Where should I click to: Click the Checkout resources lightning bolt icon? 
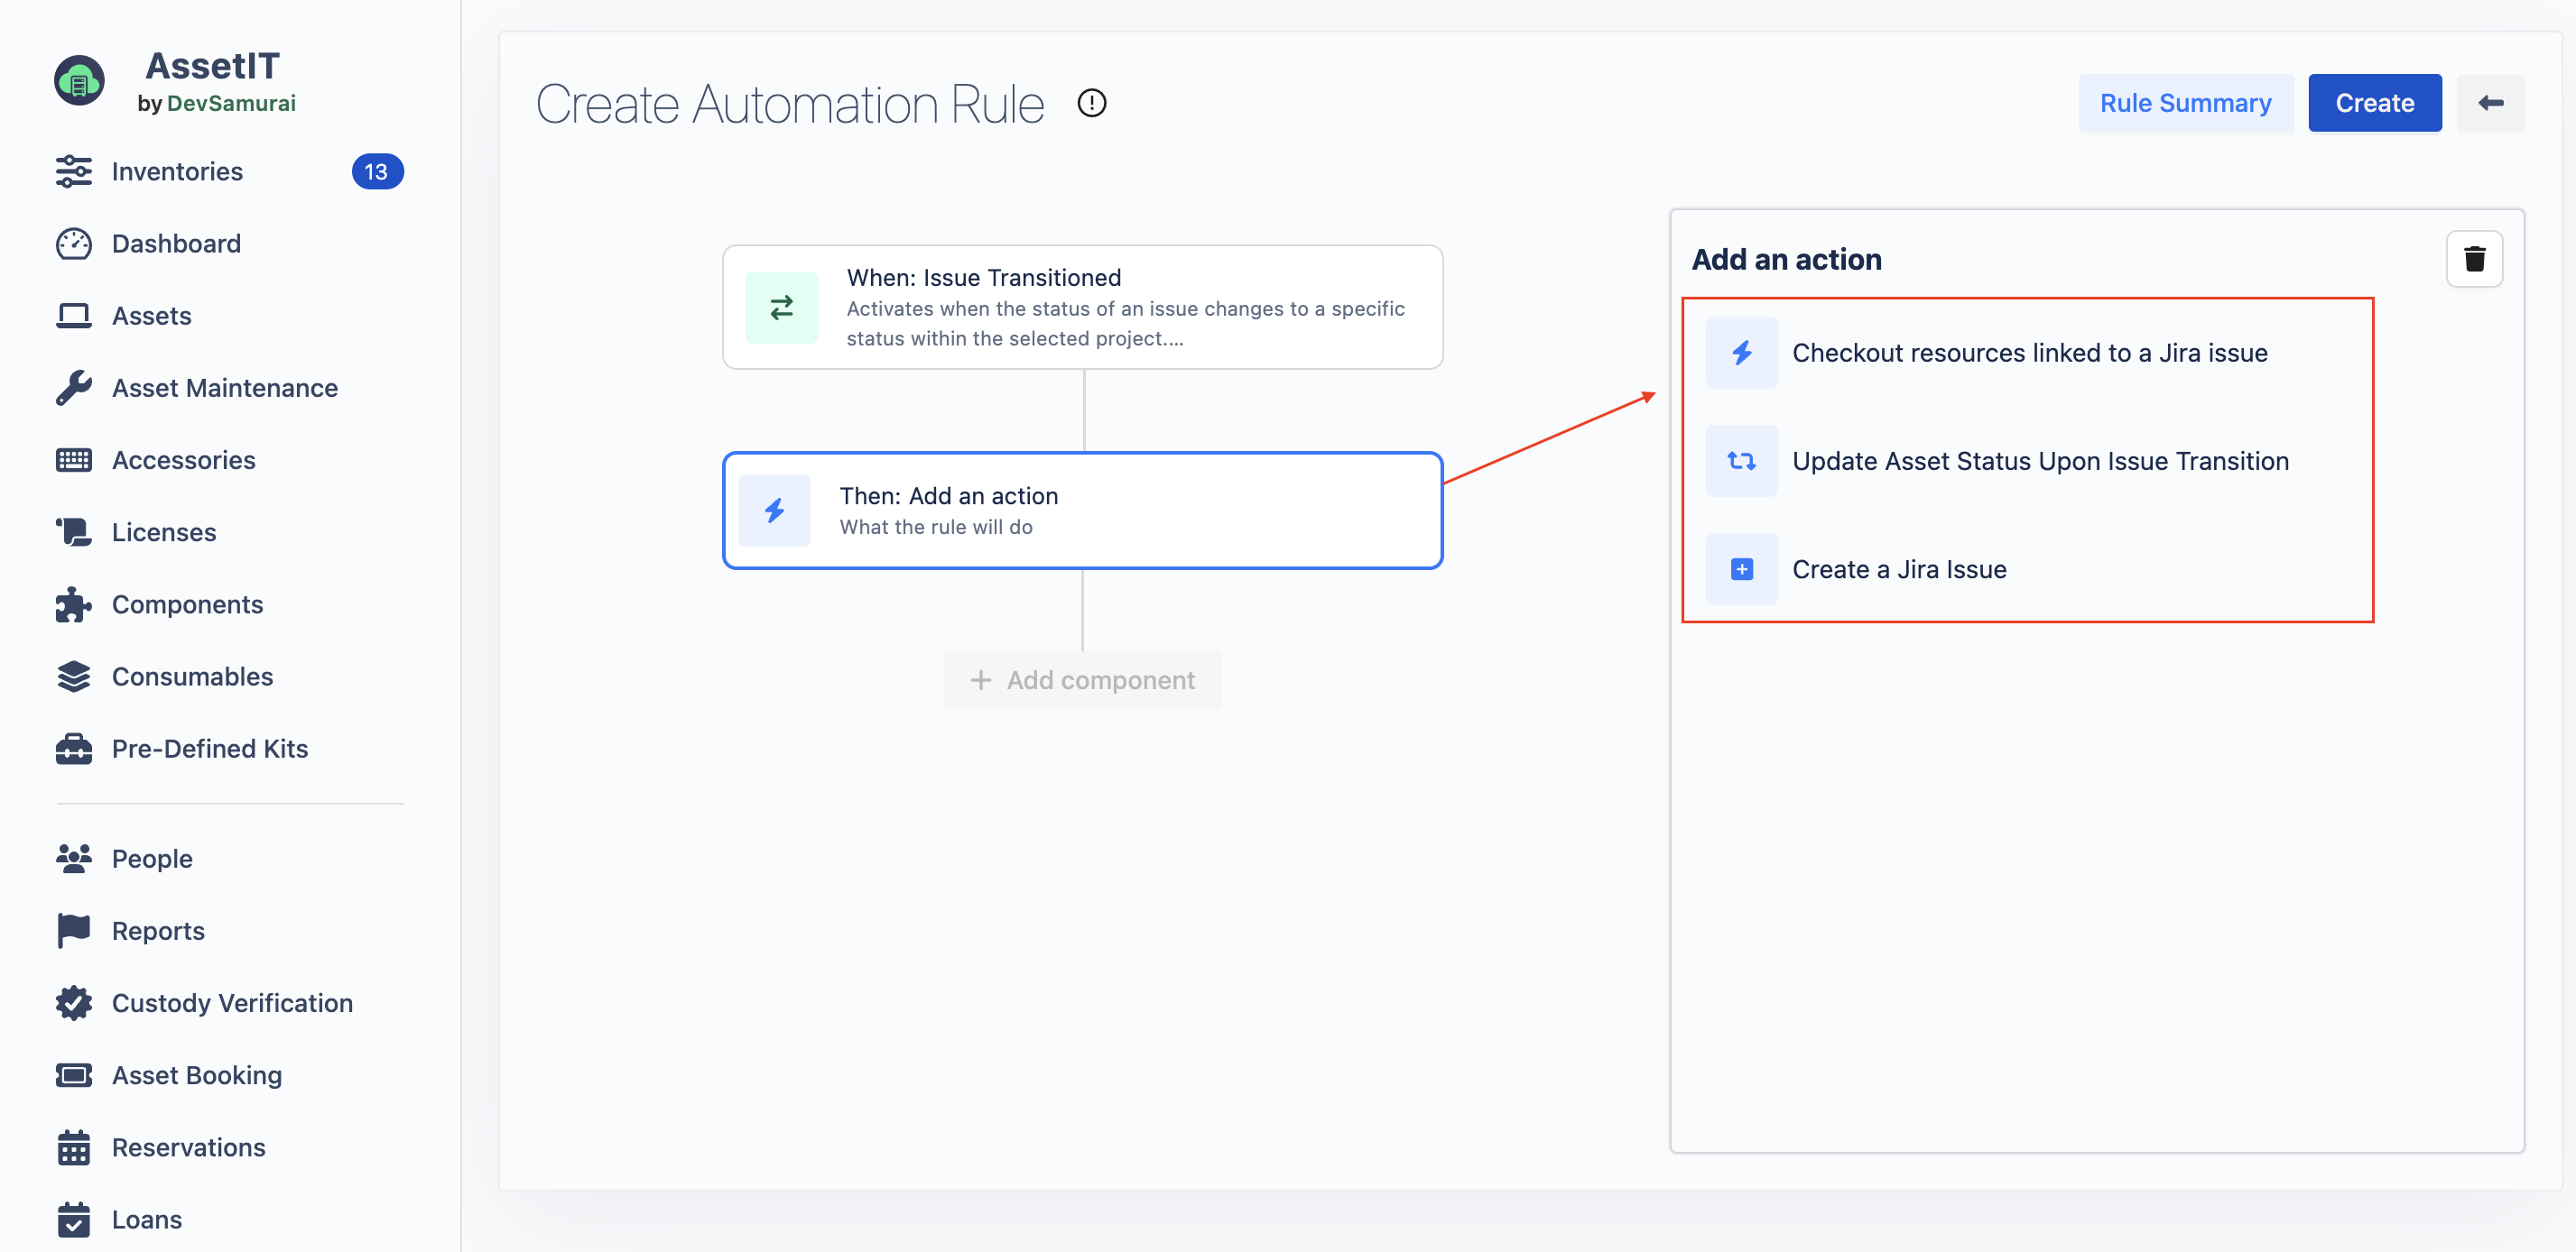coord(1740,353)
